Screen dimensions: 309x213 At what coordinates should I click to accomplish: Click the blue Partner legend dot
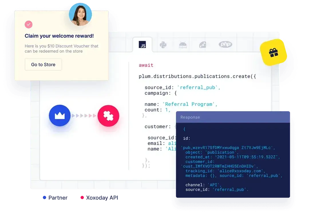45,198
